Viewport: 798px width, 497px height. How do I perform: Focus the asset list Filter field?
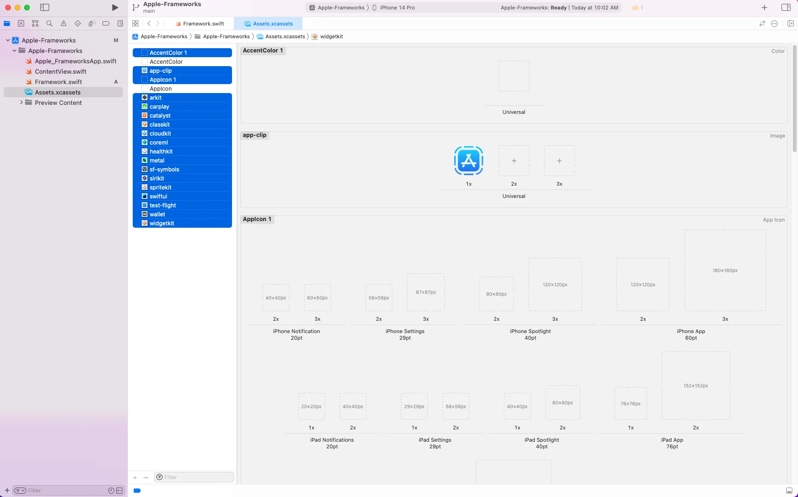click(194, 477)
